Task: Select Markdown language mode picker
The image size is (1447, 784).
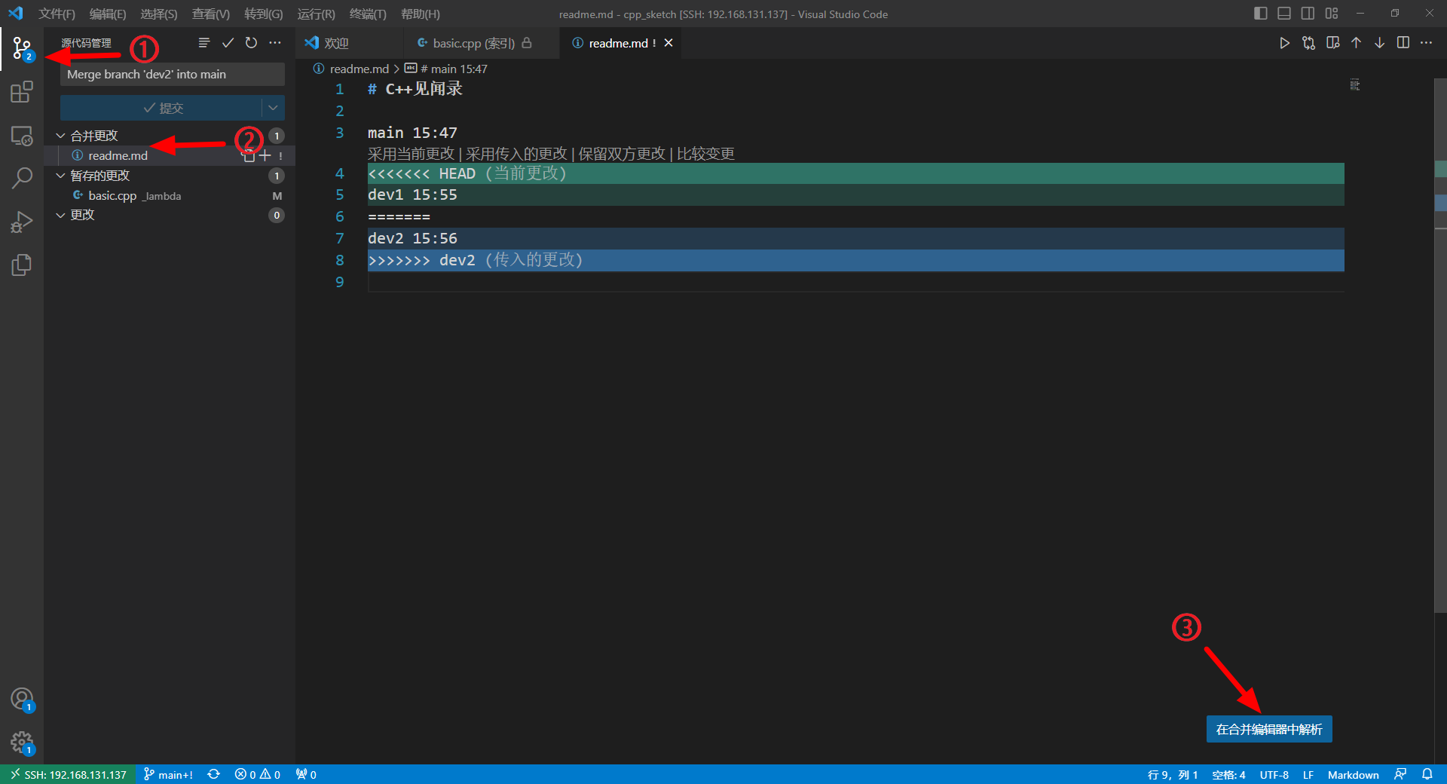Action: tap(1354, 774)
